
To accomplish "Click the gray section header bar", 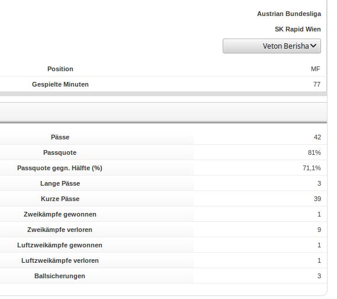I will click(163, 112).
